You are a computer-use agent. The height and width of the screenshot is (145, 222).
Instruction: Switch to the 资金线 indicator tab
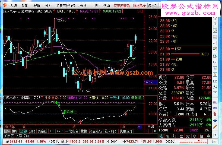(x=43, y=131)
